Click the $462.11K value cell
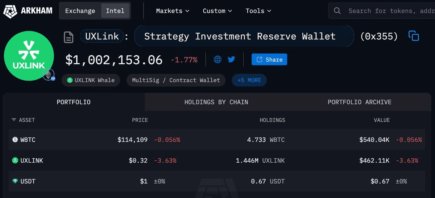The image size is (435, 198). [x=374, y=160]
